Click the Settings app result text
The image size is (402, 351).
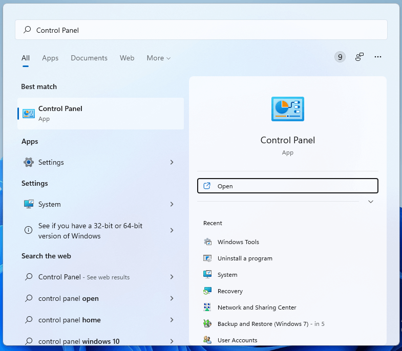51,162
